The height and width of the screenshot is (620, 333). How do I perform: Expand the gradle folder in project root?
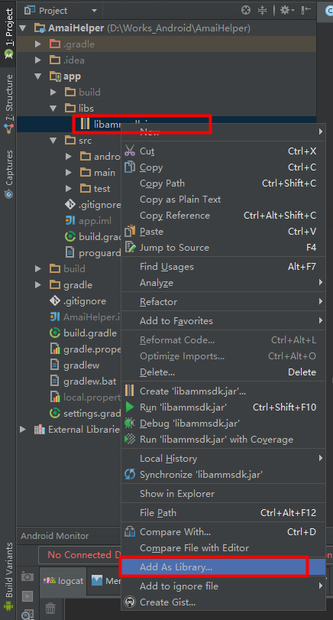[38, 284]
